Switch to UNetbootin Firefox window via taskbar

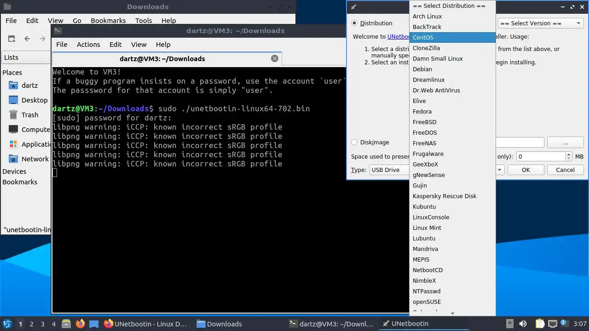145,324
